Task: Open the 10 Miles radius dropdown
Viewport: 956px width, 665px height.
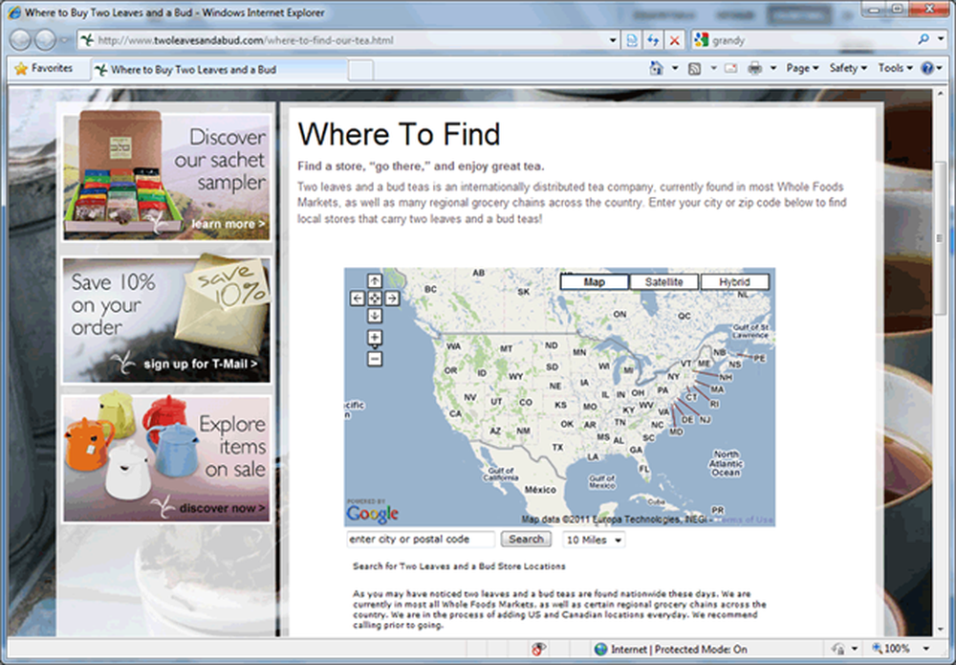Action: click(x=594, y=540)
